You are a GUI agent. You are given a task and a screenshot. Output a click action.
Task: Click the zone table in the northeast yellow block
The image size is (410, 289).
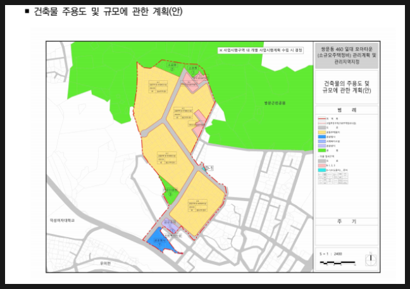pyautogui.click(x=183, y=113)
